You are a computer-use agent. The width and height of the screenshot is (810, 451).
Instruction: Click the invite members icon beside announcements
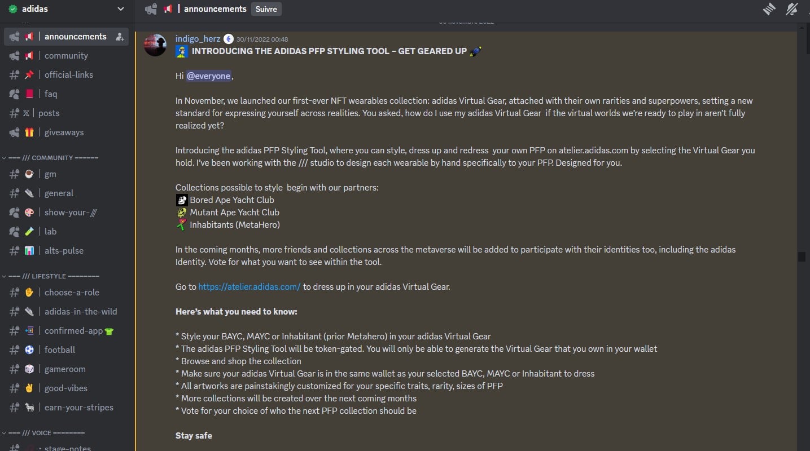tap(119, 36)
